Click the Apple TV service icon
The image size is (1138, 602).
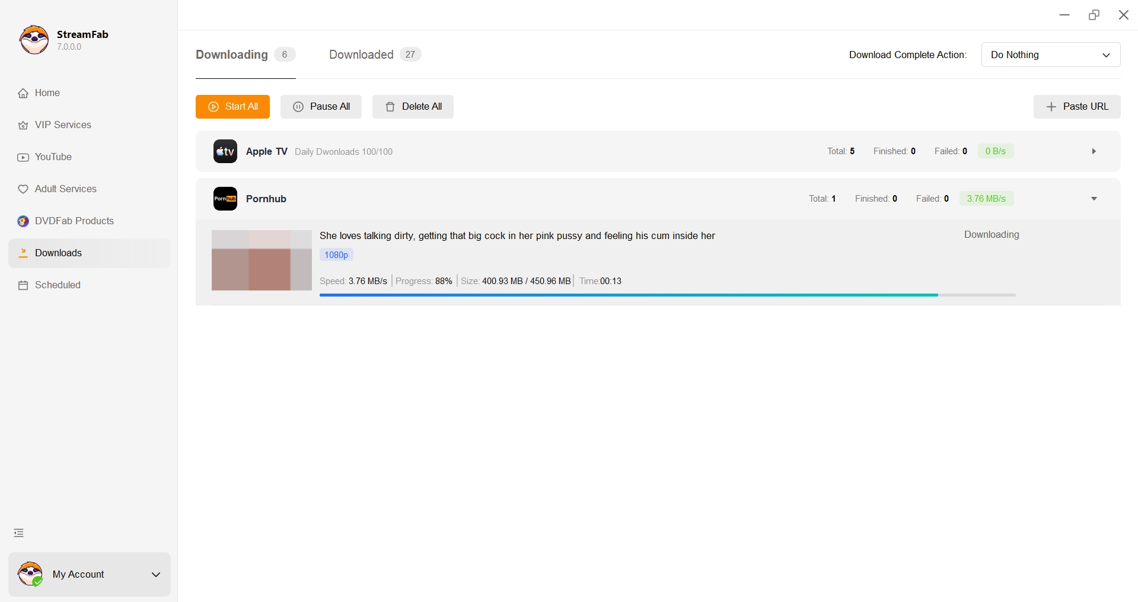pos(225,151)
